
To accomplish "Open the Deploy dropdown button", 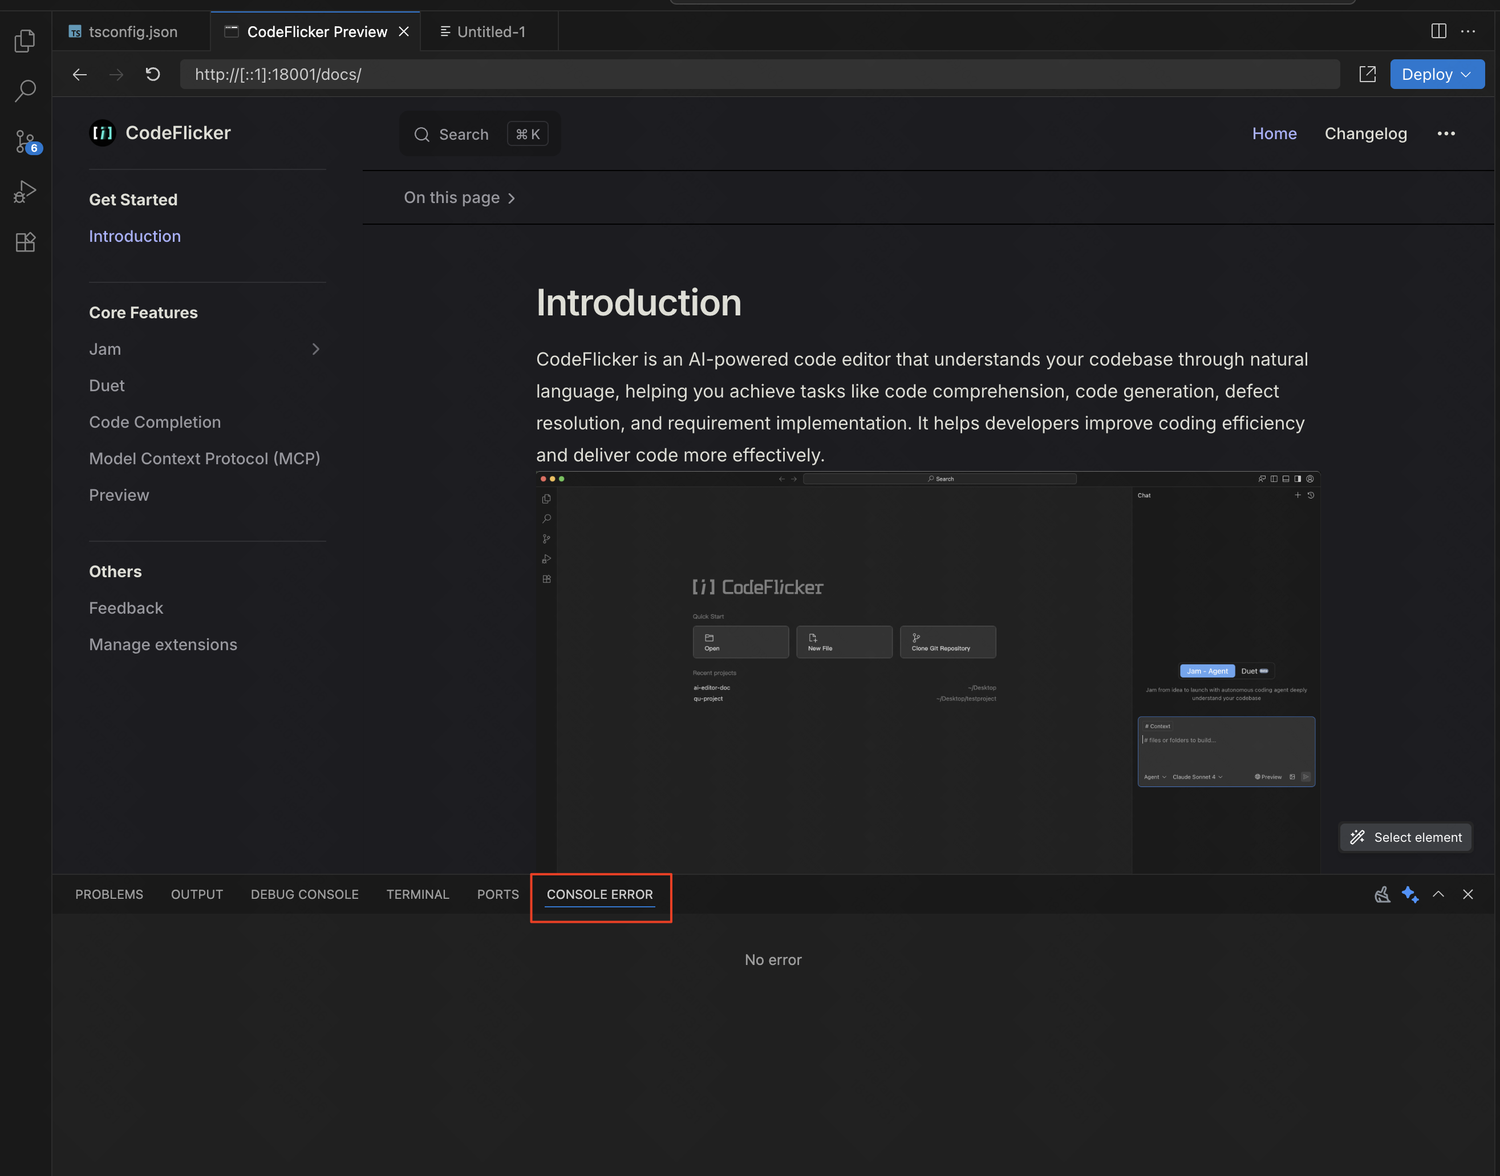I will coord(1437,74).
